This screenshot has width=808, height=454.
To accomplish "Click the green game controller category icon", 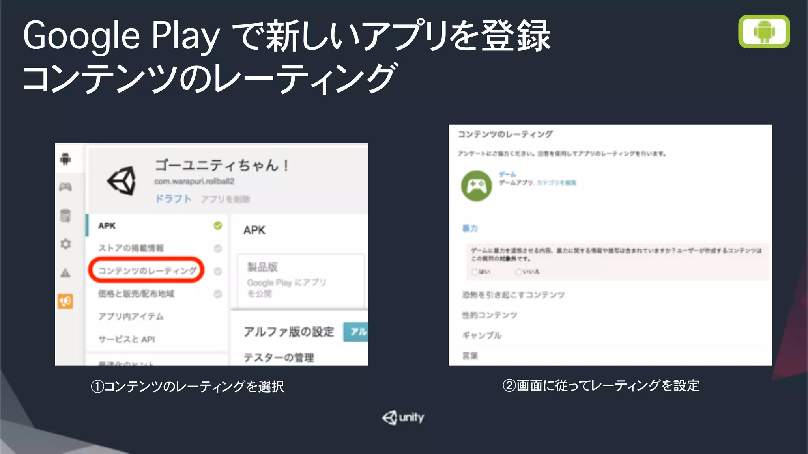I will [x=477, y=186].
